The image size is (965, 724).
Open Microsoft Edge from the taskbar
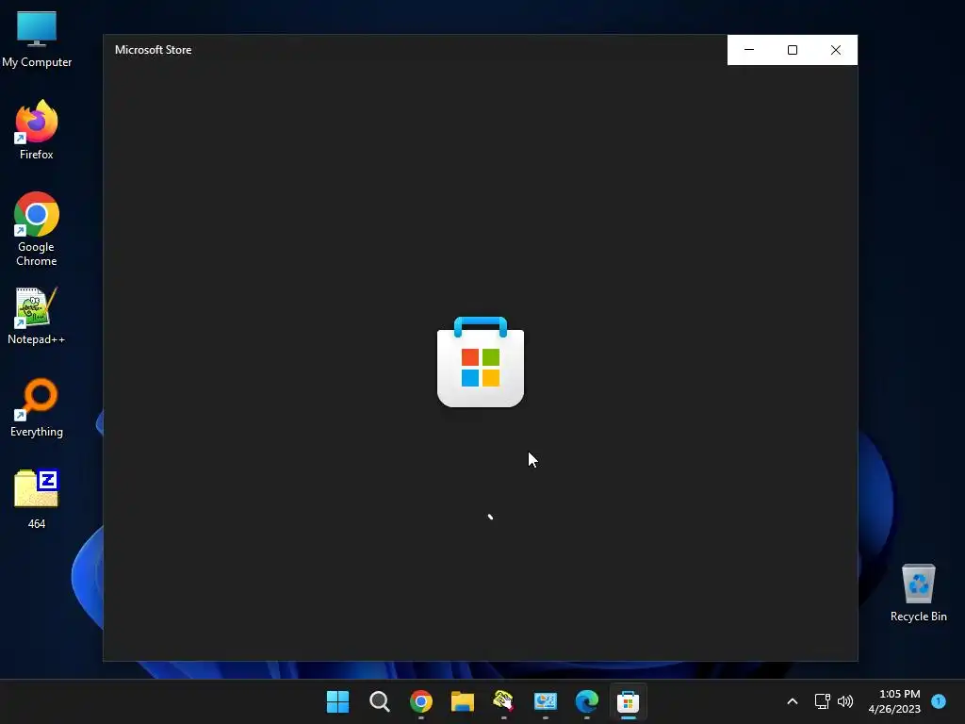click(586, 701)
